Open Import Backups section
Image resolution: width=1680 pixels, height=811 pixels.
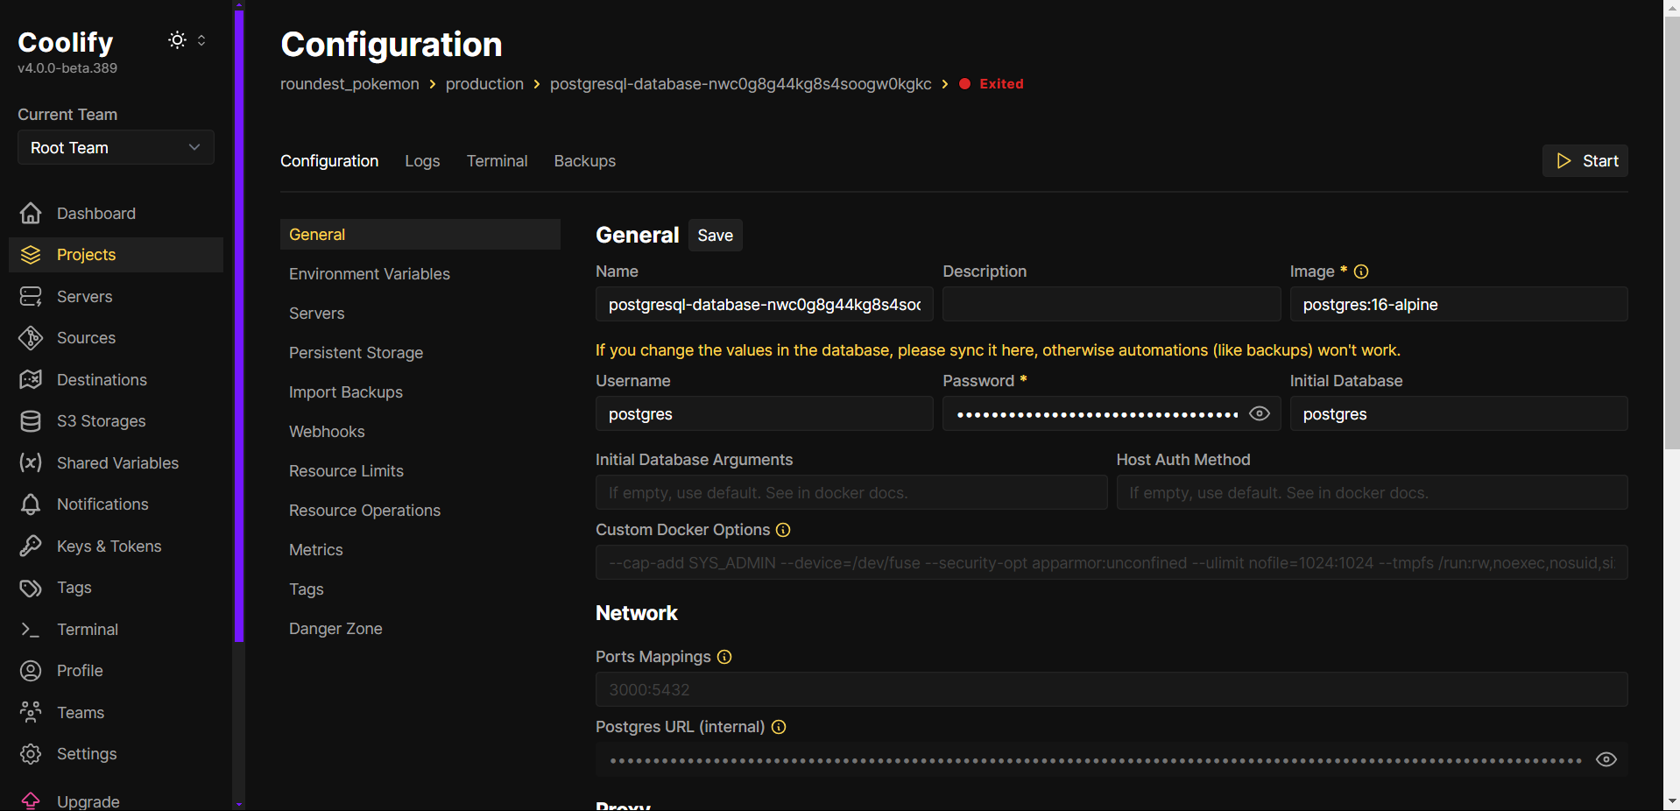pos(420,392)
